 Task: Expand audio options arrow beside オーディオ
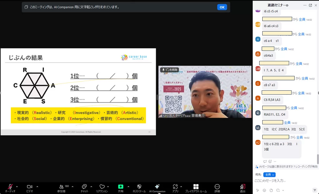17,186
